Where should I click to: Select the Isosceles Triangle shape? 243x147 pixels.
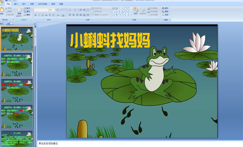tap(117, 11)
